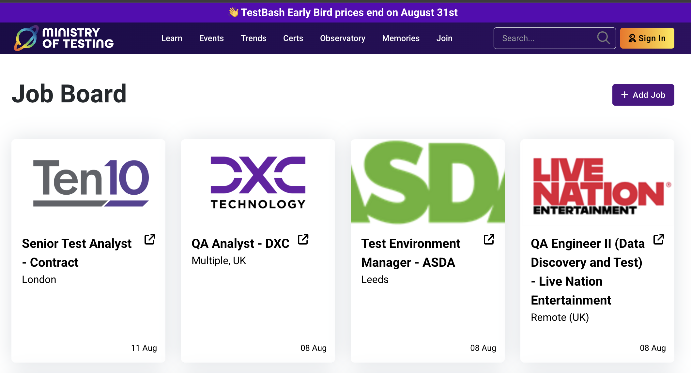
Task: Open the Join menu
Action: click(444, 38)
